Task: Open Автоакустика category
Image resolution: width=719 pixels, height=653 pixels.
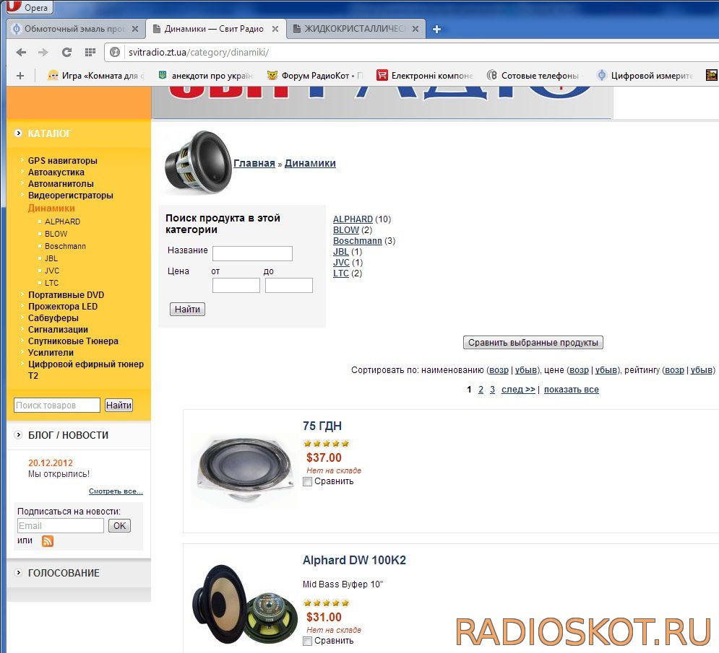Action: pos(56,172)
